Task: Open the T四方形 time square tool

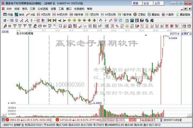Action: (92, 15)
